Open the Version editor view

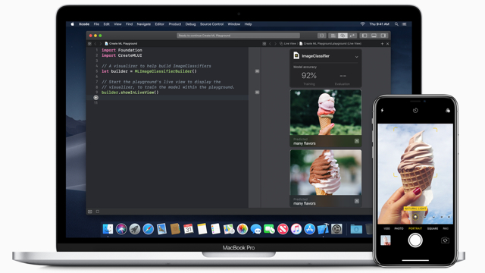[352, 36]
